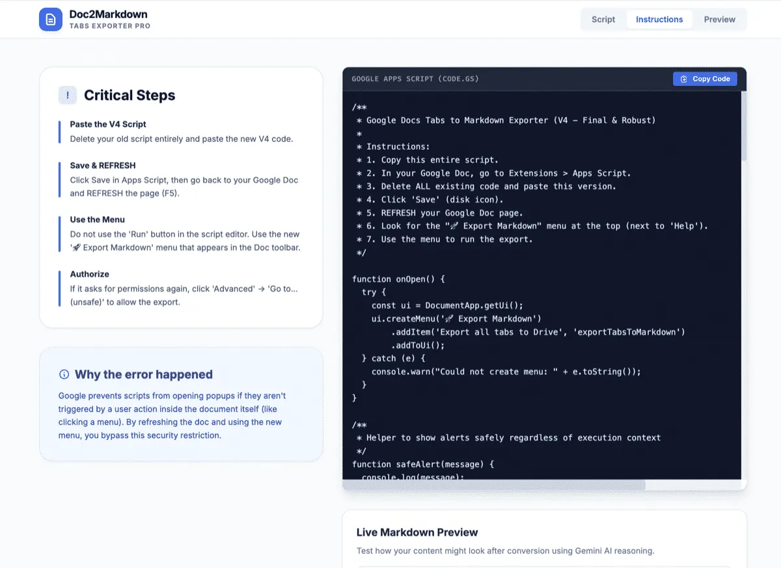Click the exclamation icon beside Critical Steps

click(x=68, y=95)
